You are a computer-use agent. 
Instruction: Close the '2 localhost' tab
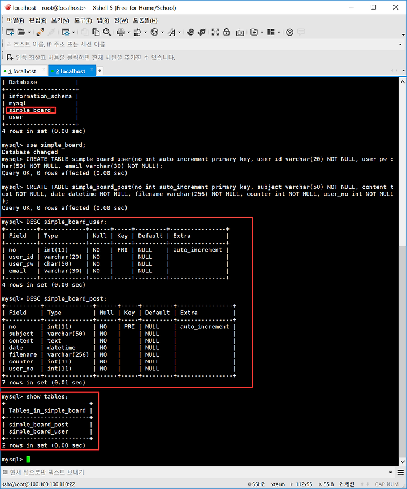[x=92, y=70]
